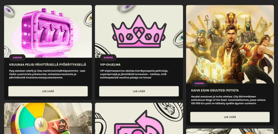This screenshot has height=134, width=278.
Task: Click the pink 777 slot machine image
Action: tap(48, 31)
